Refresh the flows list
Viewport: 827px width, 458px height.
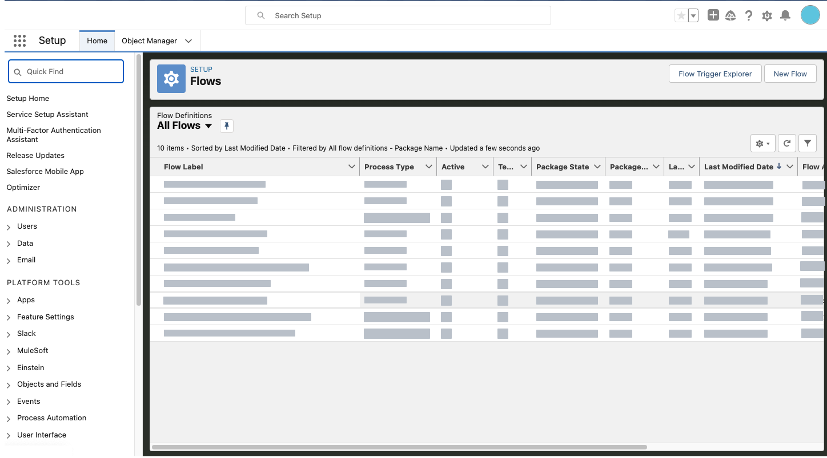click(x=786, y=144)
